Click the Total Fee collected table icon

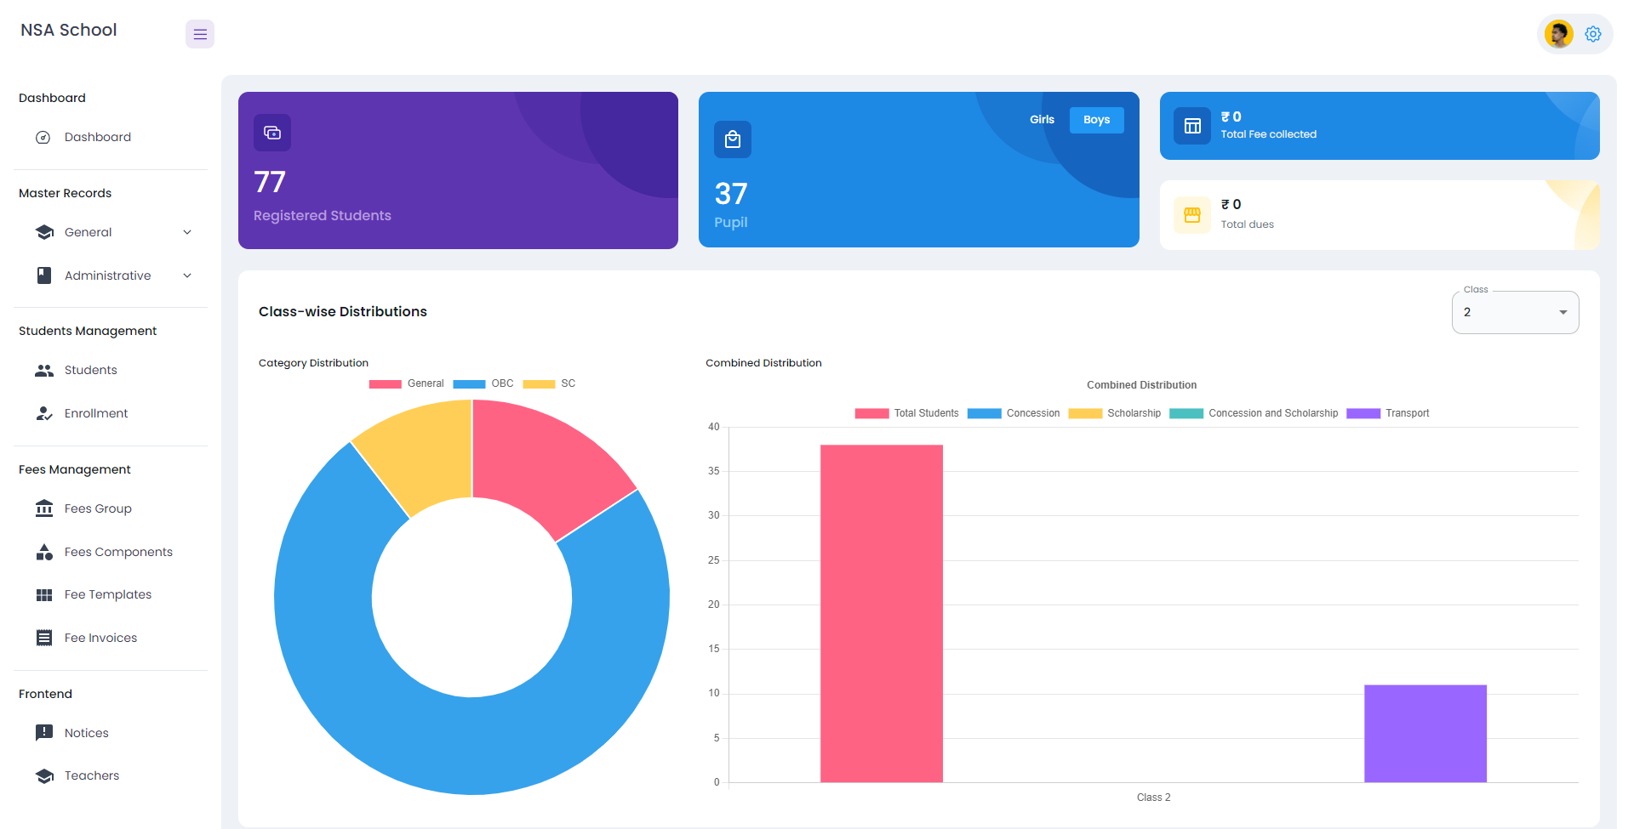point(1192,126)
